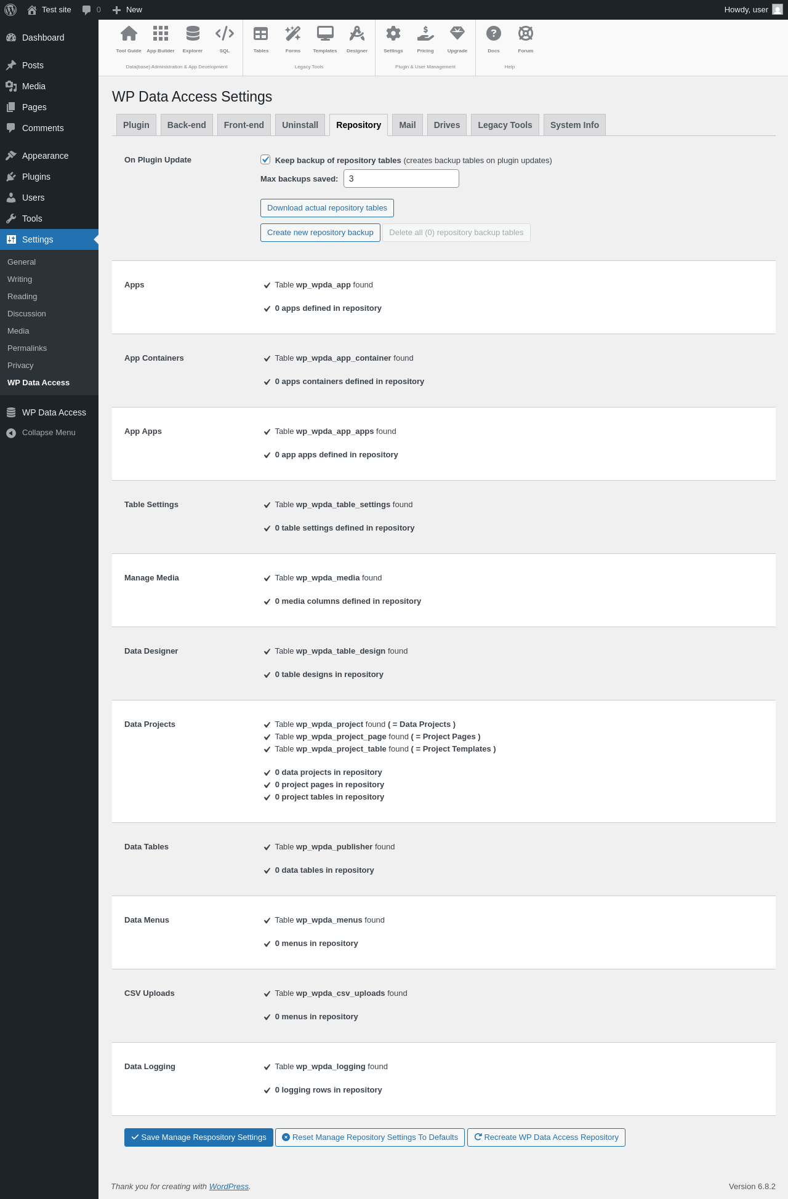Open the Explorer database icon
This screenshot has width=788, height=1199.
point(193,33)
